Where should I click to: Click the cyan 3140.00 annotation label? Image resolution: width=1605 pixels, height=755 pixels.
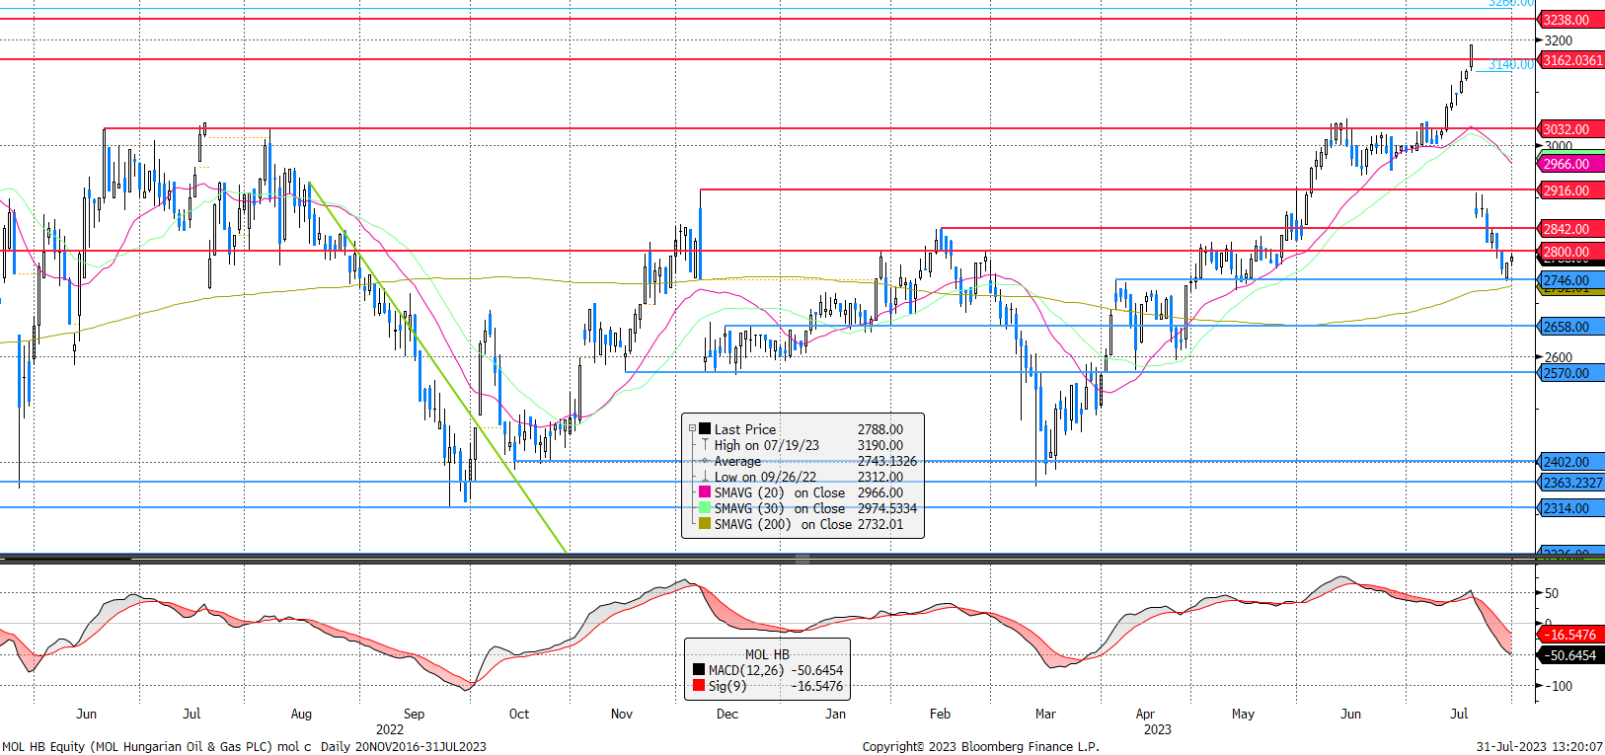pos(1511,64)
